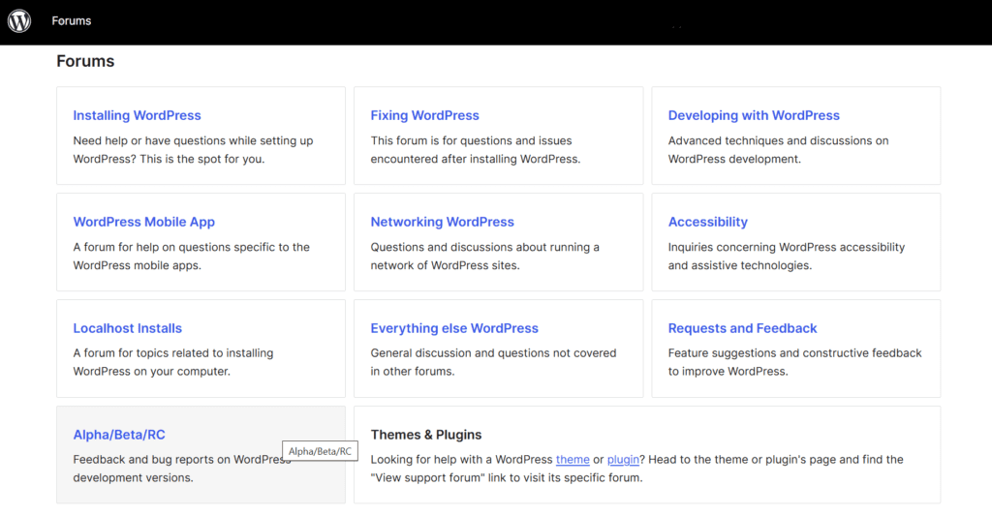This screenshot has height=516, width=992.
Task: Open the Requests and Feedback forum
Action: (x=742, y=328)
